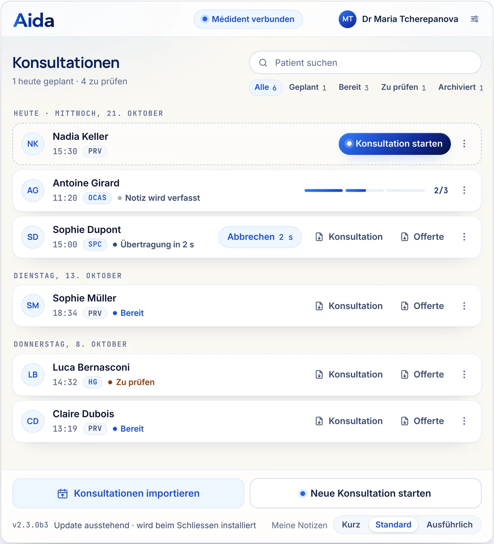The image size is (494, 544).
Task: Open Offerte for Luca Bernasconi
Action: tap(422, 374)
